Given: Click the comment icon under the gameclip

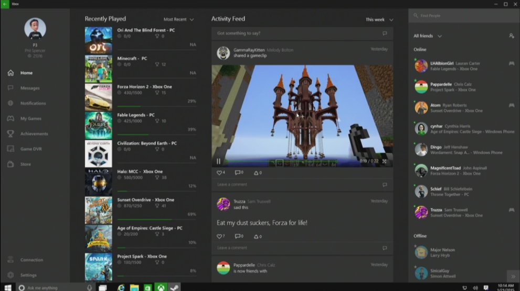Looking at the screenshot, I should (238, 172).
